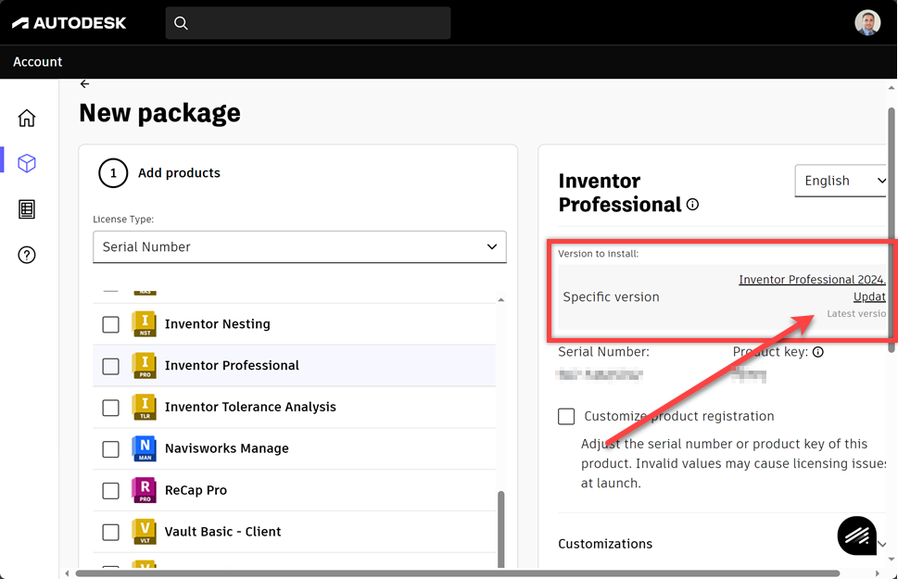Click inside the search field
898x579 pixels.
point(308,22)
